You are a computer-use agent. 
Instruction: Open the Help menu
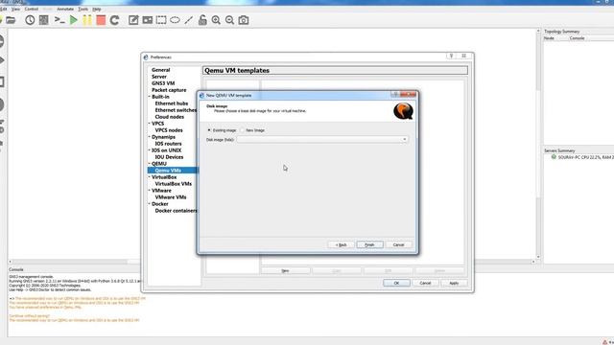(97, 9)
